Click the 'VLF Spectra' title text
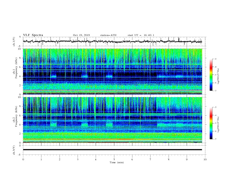The height and width of the screenshot is (179, 231). tap(33, 35)
